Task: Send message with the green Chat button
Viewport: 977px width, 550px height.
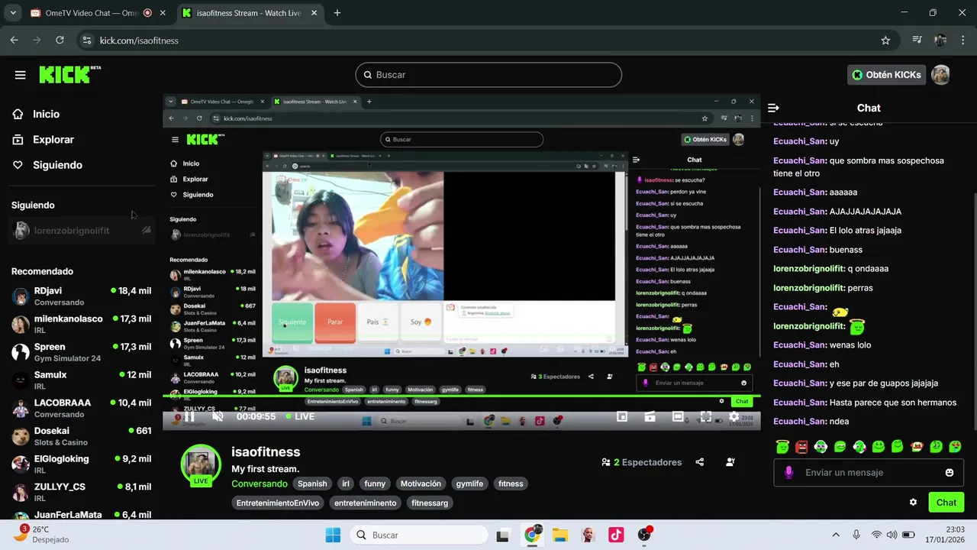Action: tap(946, 503)
